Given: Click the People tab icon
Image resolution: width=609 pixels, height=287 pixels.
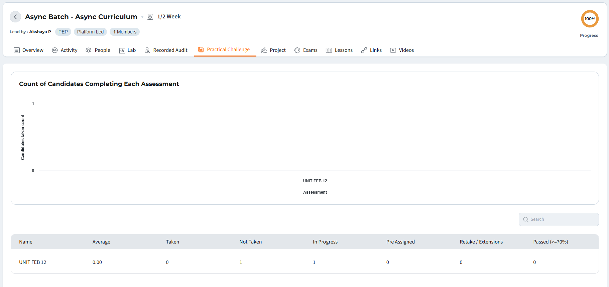Looking at the screenshot, I should [89, 50].
